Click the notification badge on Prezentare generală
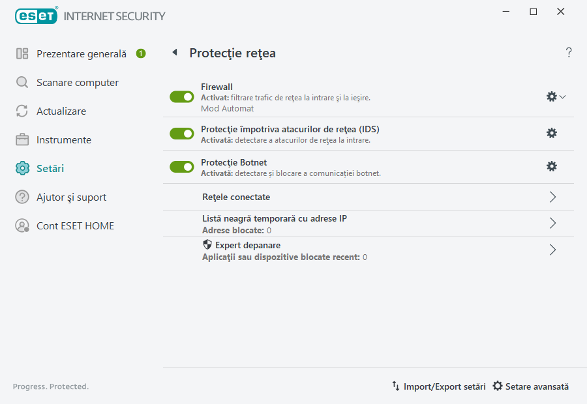 (x=141, y=53)
